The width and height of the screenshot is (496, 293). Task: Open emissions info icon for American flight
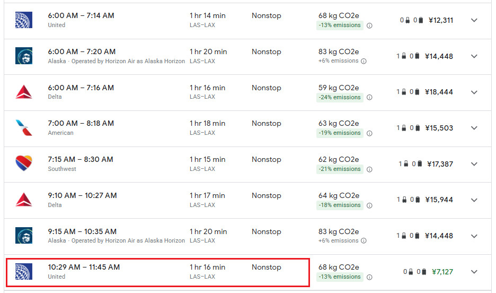click(x=369, y=133)
